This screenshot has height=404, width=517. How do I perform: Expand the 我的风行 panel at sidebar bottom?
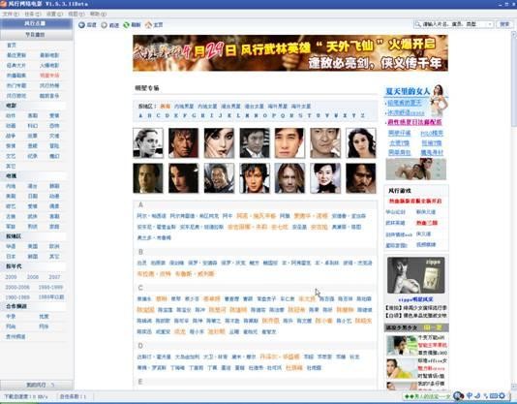(36, 385)
